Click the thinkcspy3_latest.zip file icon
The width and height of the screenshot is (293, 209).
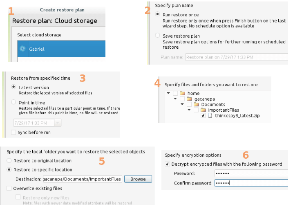coord(210,115)
